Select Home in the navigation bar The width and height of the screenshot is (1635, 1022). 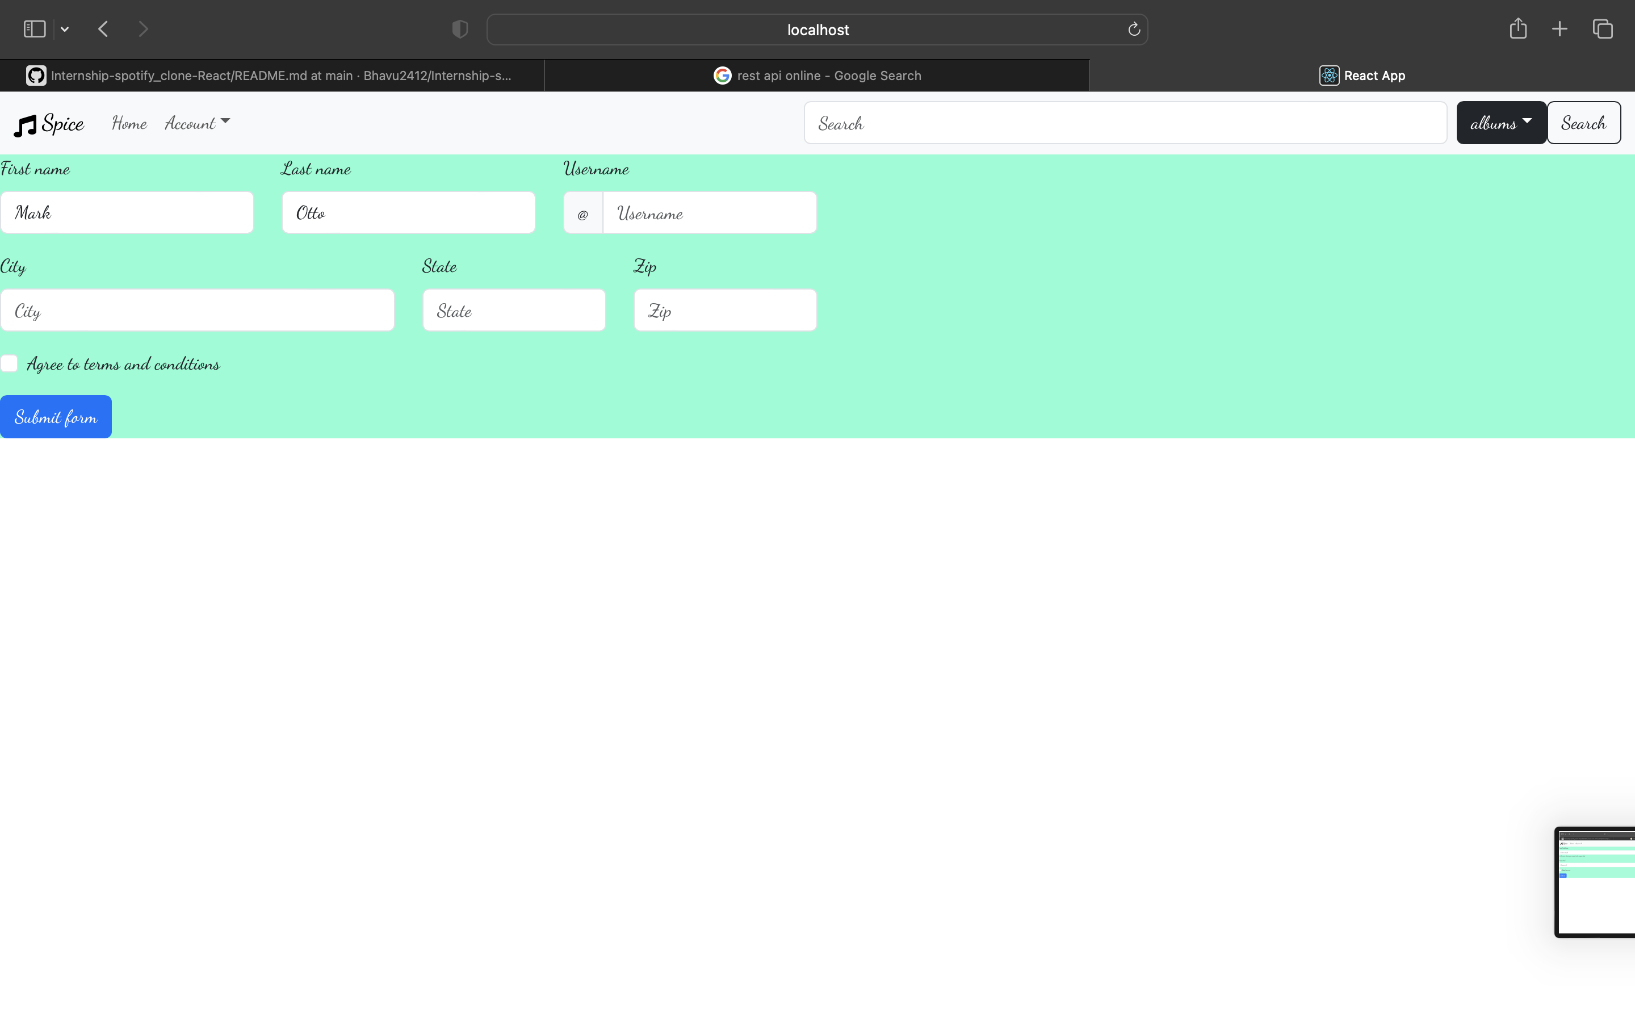click(129, 123)
